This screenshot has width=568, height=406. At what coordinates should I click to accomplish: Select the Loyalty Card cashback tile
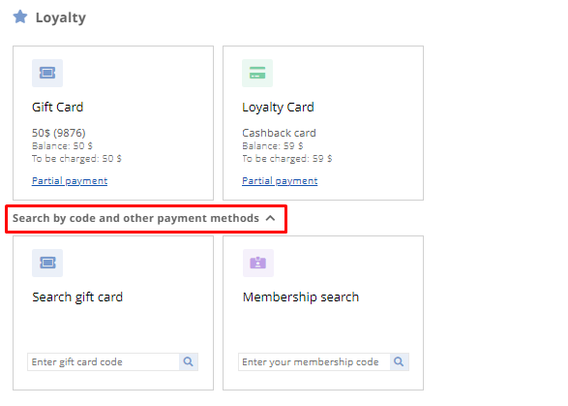pos(323,123)
